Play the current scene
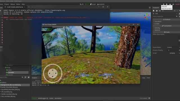The width and height of the screenshot is (180, 101). tap(170, 4)
